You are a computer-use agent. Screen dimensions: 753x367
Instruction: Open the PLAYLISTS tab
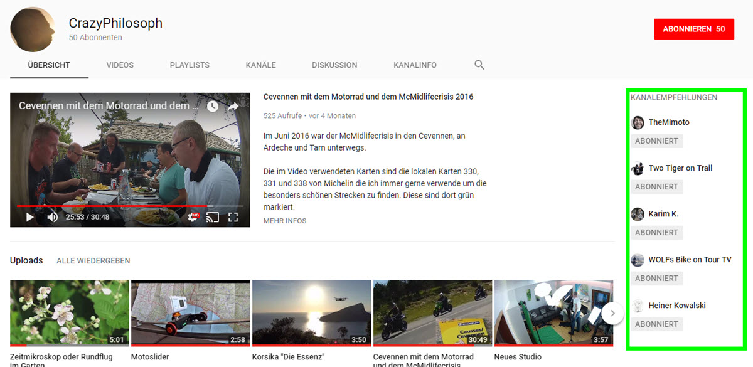coord(190,65)
